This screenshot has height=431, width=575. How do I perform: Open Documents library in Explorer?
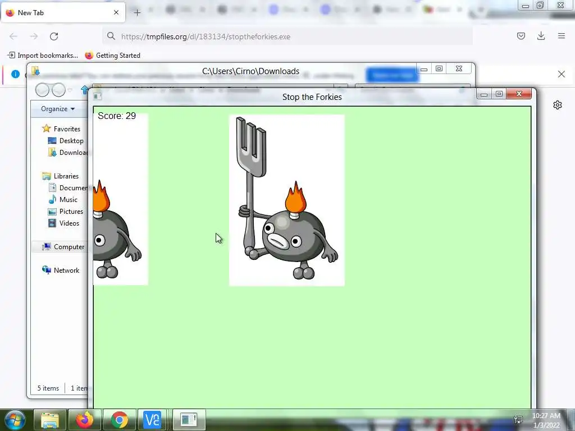coord(68,187)
